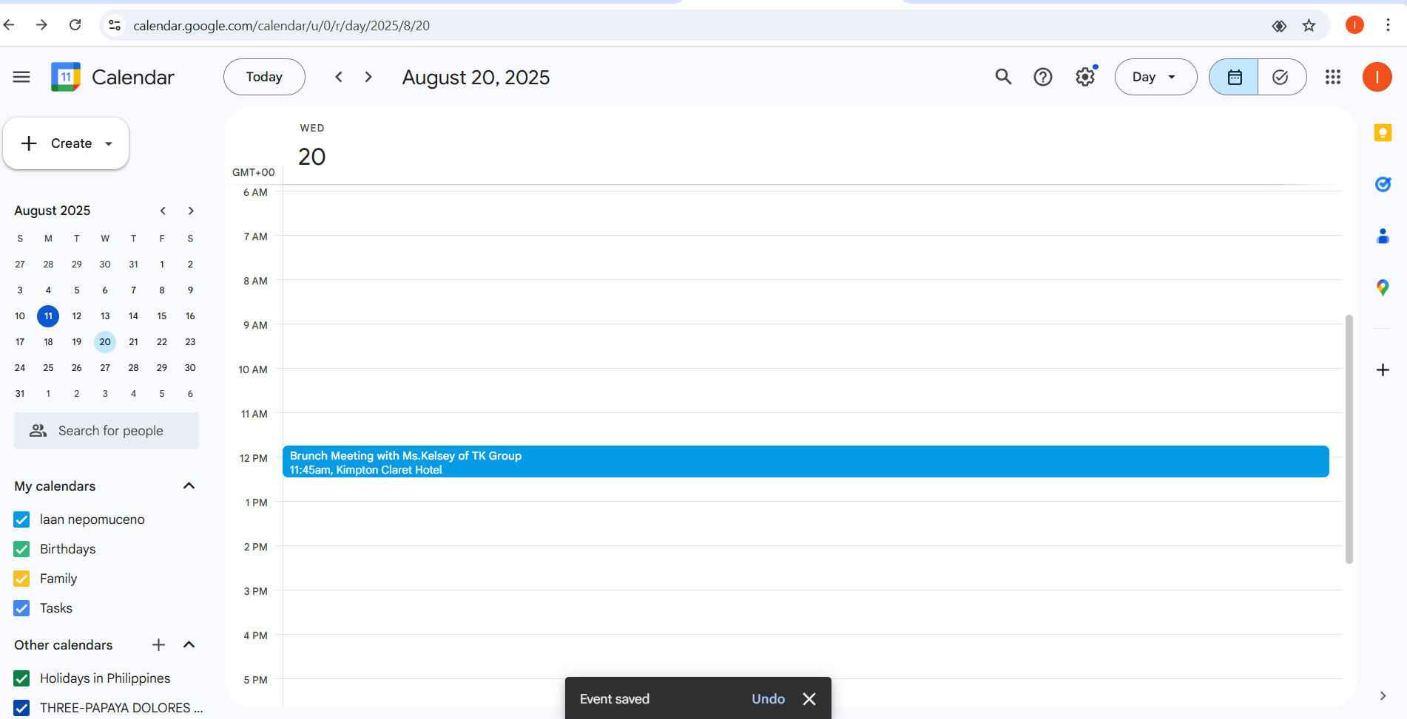Reload the browser page
Image resolution: width=1407 pixels, height=719 pixels.
coord(75,25)
